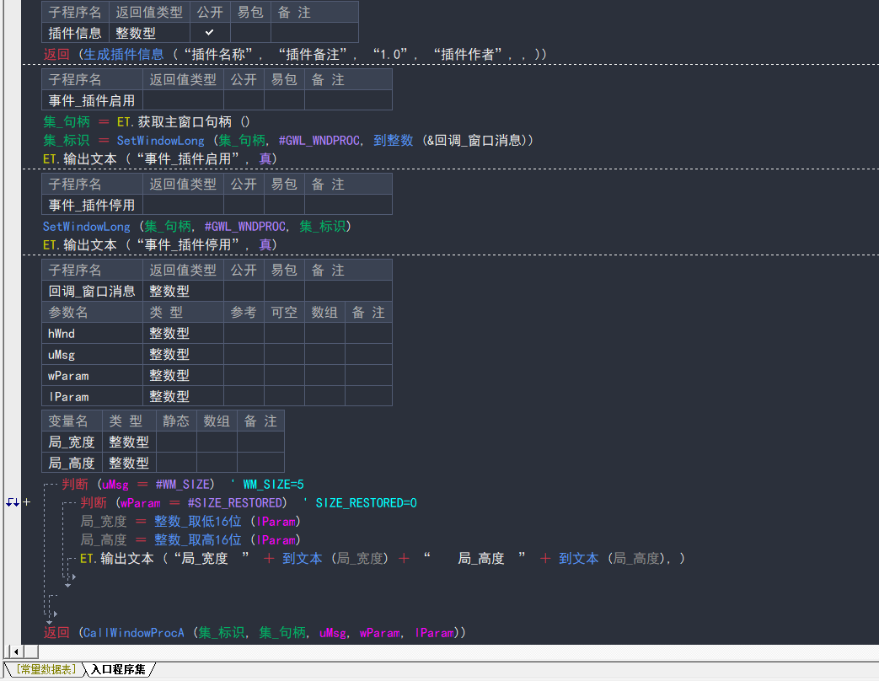Switch to the 常量数据表 tab
The width and height of the screenshot is (879, 681).
click(x=47, y=669)
